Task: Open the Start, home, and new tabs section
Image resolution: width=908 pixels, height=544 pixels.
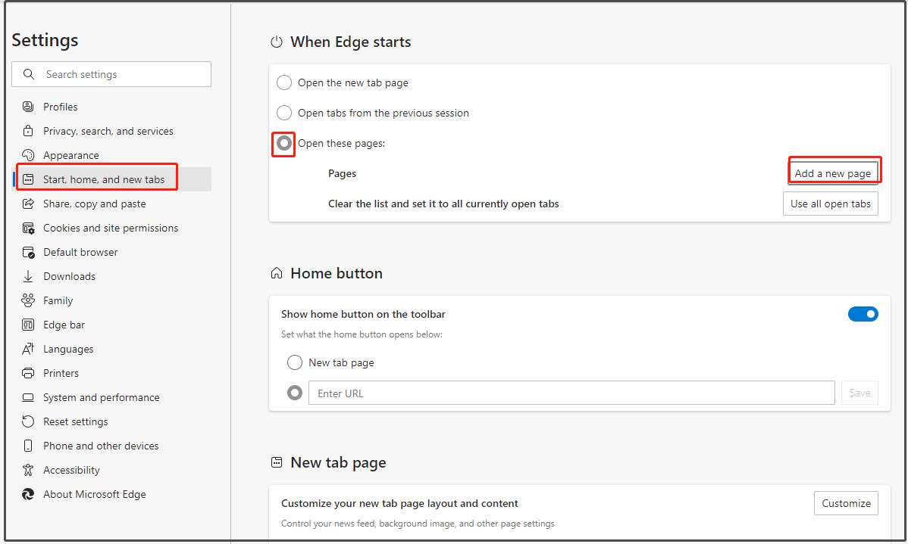Action: [97, 178]
